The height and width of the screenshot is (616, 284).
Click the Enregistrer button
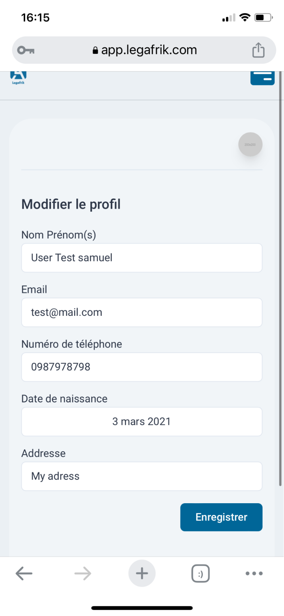pyautogui.click(x=221, y=517)
